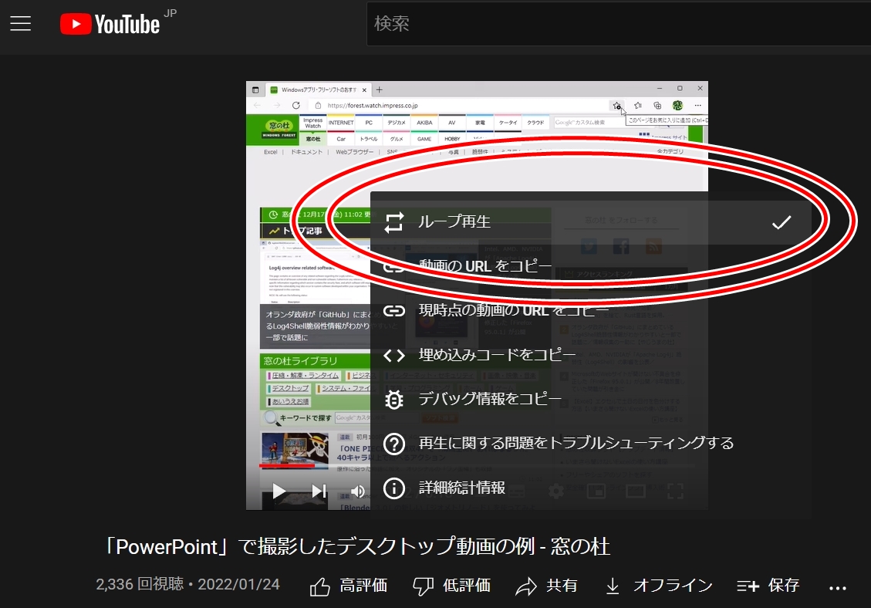This screenshot has width=871, height=608.
Task: Share the video with the 共有 button
Action: tap(545, 586)
